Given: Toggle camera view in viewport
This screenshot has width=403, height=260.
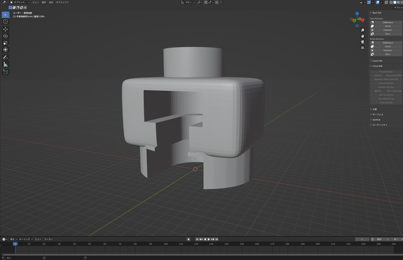Looking at the screenshot, I should tap(363, 42).
